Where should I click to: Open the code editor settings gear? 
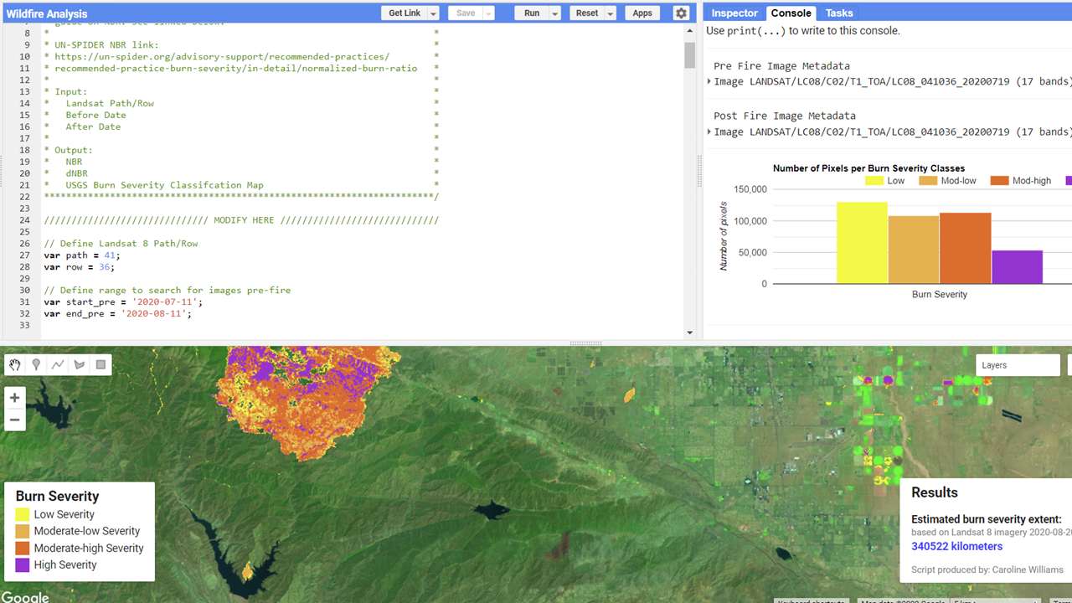coord(681,13)
